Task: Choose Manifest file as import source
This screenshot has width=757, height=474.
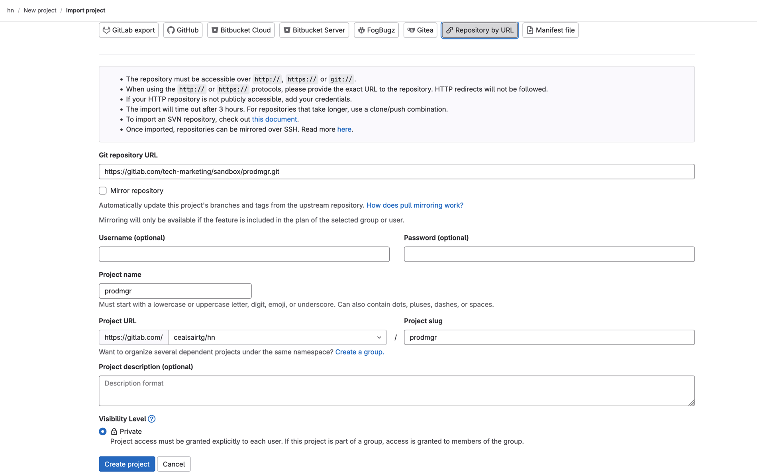Action: tap(550, 30)
